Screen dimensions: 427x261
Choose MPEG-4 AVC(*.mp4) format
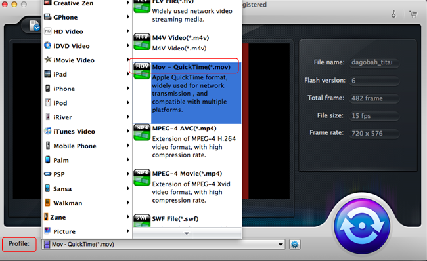tap(184, 129)
